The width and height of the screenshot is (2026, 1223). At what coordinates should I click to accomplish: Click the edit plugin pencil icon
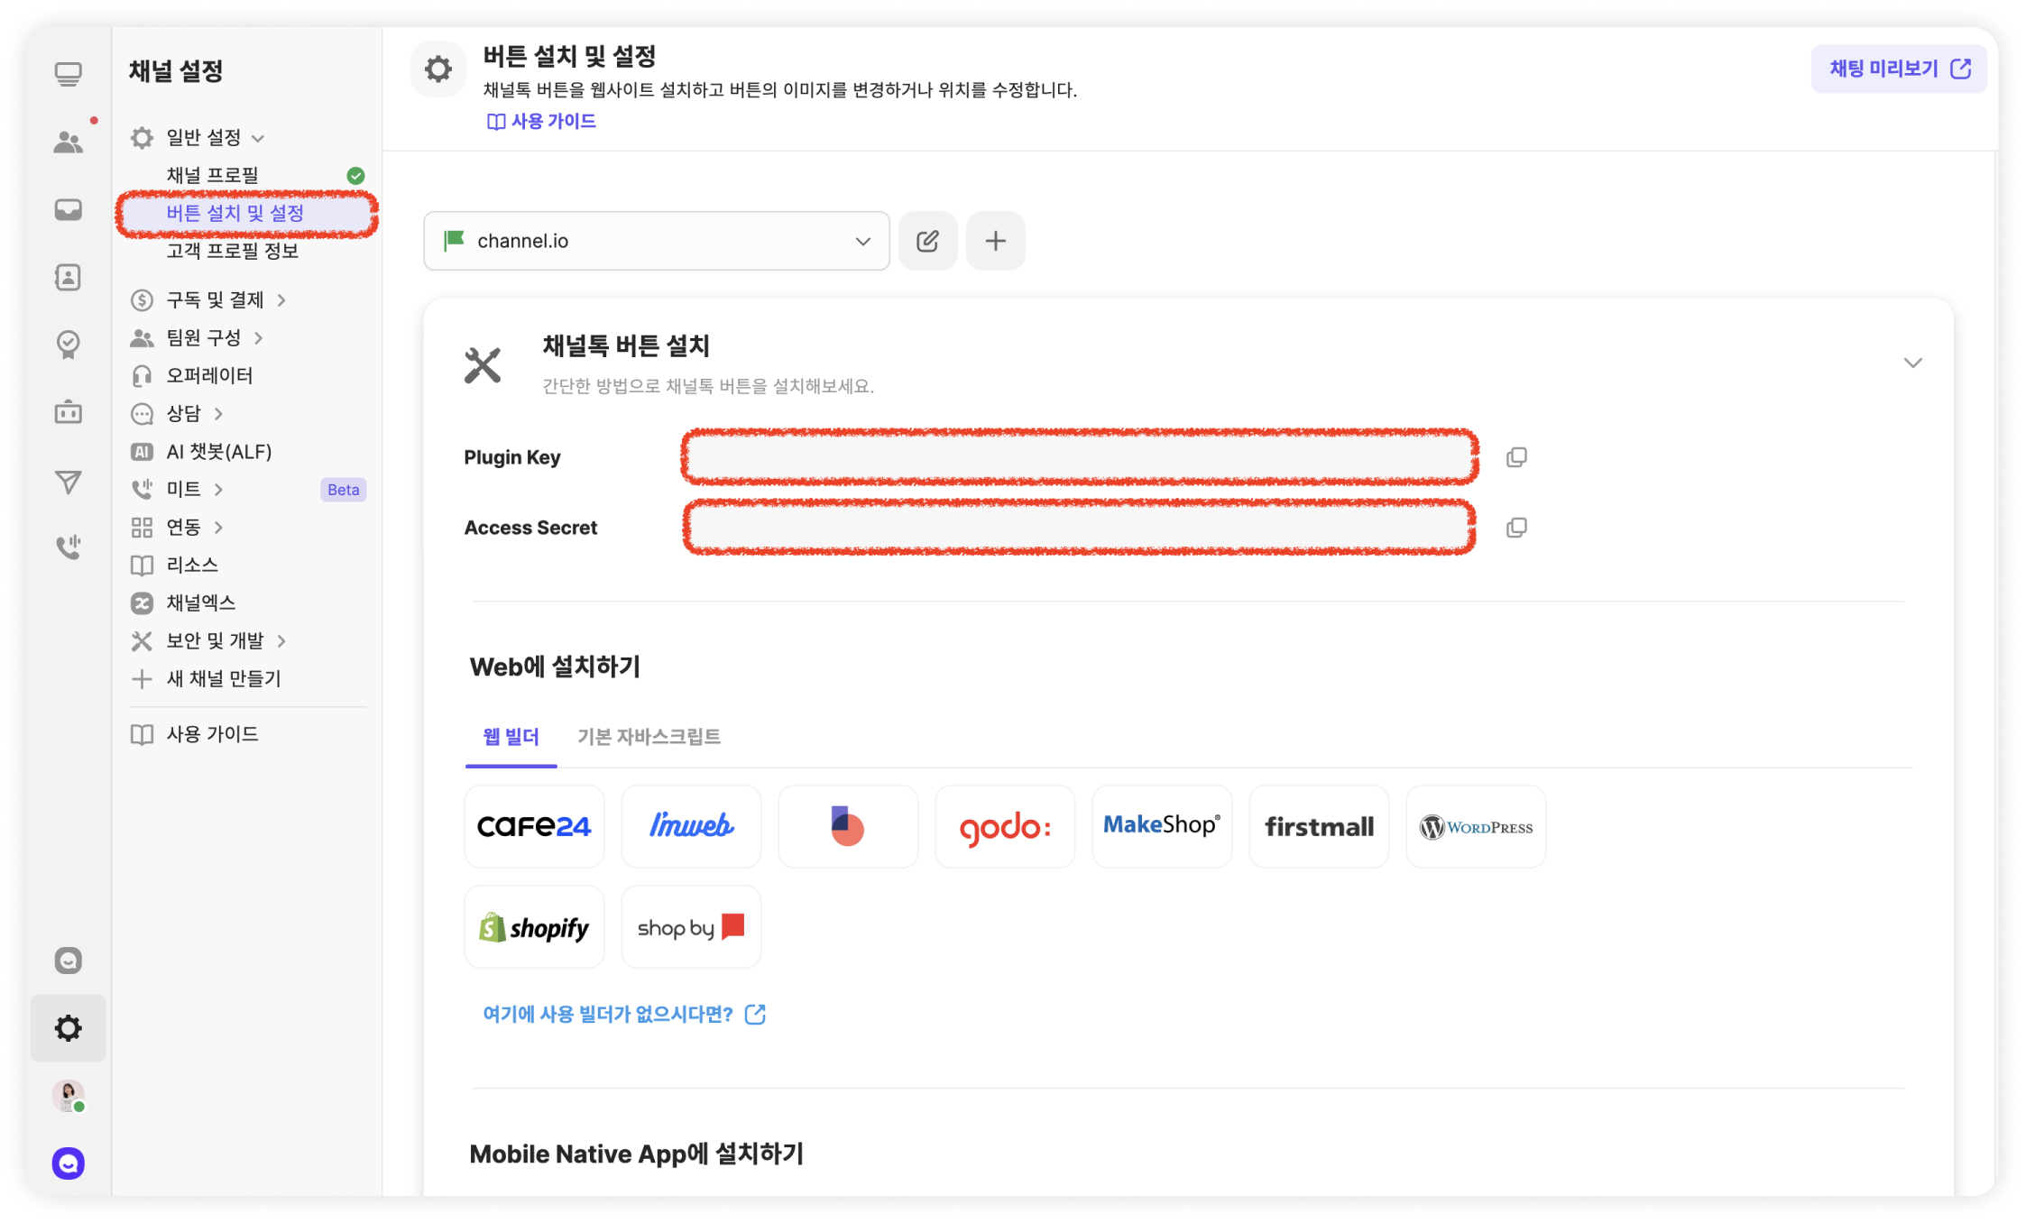coord(927,241)
